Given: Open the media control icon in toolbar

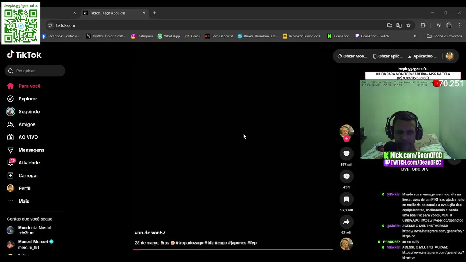Looking at the screenshot, I should pyautogui.click(x=438, y=25).
